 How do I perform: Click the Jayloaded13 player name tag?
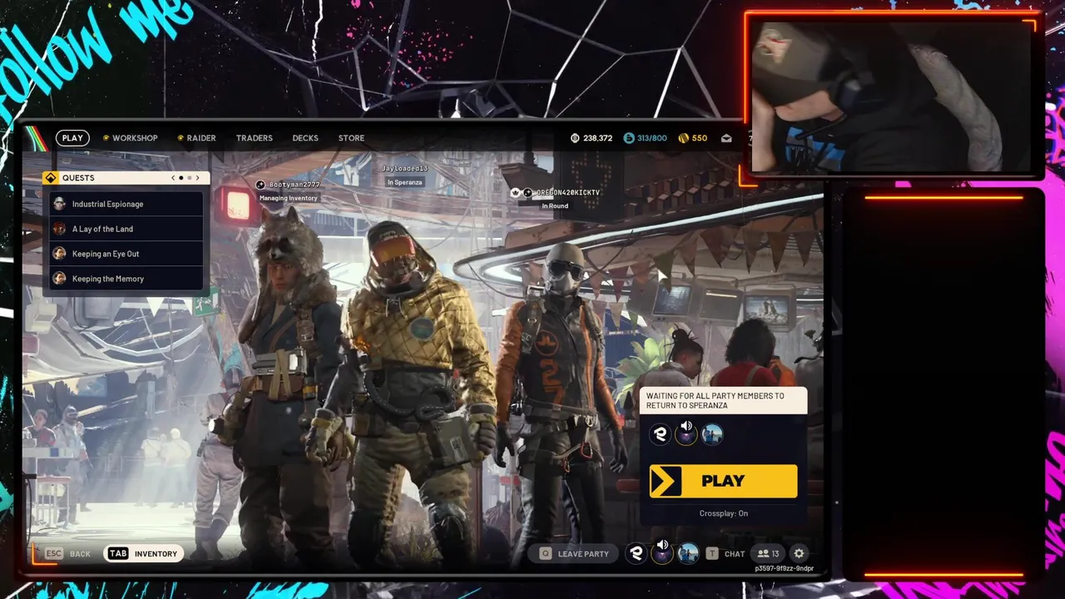404,169
